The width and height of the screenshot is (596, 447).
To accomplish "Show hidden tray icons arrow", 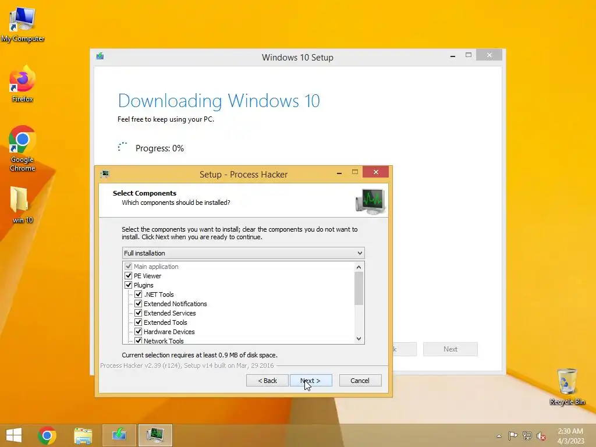I will pos(499,436).
